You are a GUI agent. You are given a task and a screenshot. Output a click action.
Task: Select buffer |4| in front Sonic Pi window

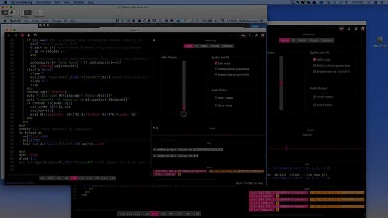tap(74, 178)
